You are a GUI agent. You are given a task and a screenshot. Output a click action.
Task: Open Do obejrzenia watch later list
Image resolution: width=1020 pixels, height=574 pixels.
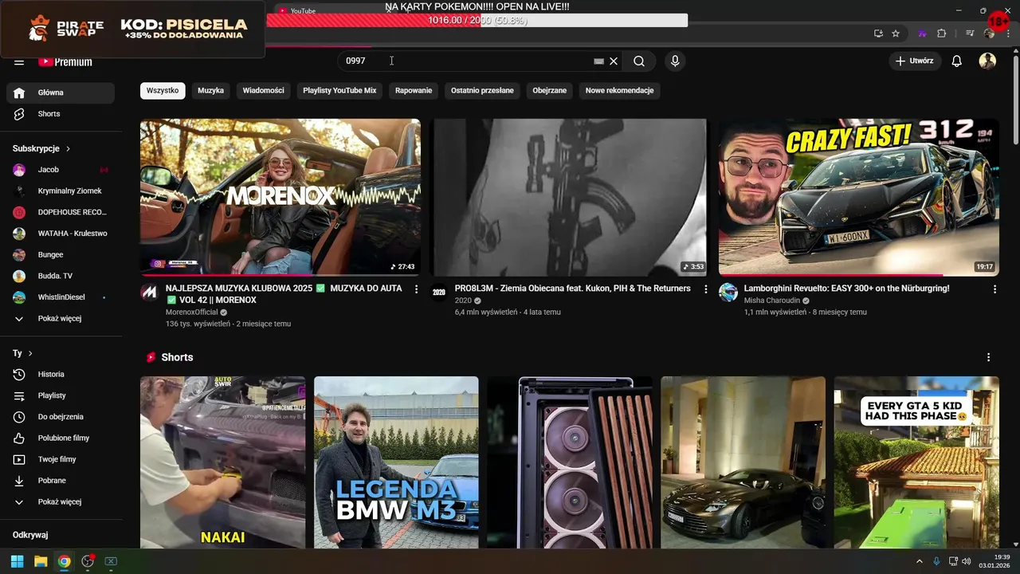point(61,417)
